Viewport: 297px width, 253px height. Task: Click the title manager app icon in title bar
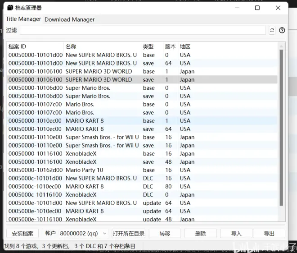coord(10,8)
